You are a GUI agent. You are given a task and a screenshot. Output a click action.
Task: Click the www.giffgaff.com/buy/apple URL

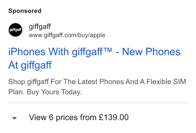tap(67, 35)
